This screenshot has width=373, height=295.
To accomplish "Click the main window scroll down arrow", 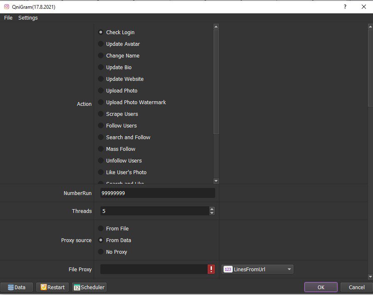I will pos(371,277).
